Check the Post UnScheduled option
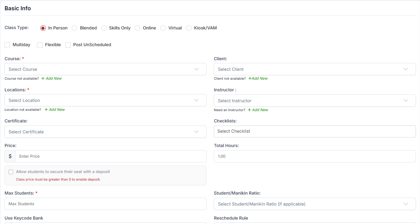420x224 pixels. (x=68, y=45)
